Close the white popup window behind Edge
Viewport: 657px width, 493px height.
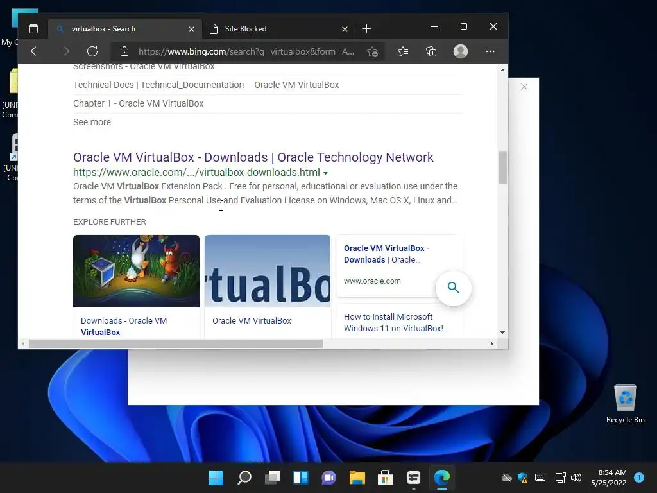[524, 87]
